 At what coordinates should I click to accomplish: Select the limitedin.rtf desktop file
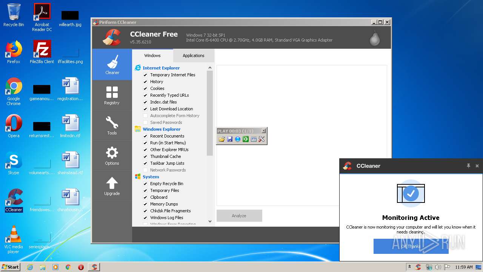[70, 126]
